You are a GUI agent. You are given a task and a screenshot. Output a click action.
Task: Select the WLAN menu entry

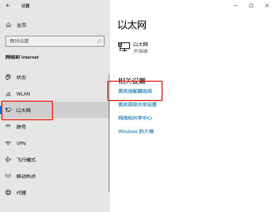click(x=23, y=94)
